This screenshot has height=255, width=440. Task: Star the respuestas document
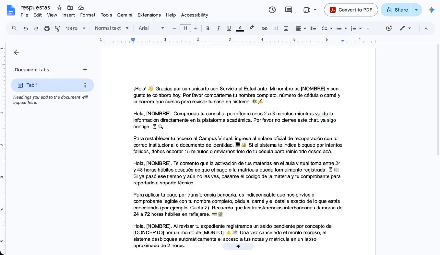point(59,7)
